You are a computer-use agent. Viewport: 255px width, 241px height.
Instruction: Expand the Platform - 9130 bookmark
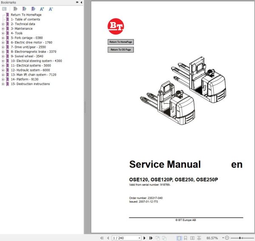click(3, 79)
